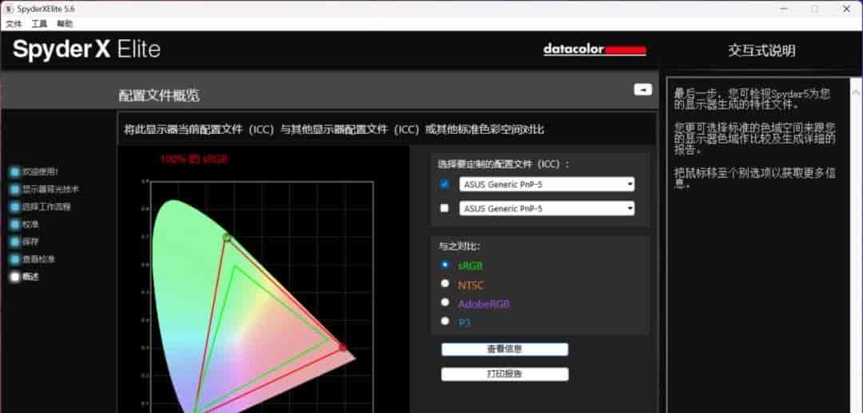Click the 查看信息 button
Image resolution: width=863 pixels, height=413 pixels.
tap(505, 349)
